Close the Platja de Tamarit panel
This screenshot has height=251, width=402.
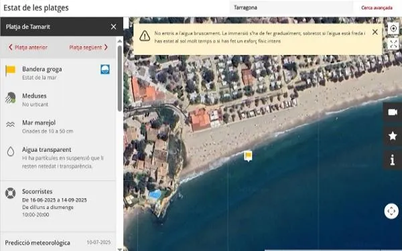pyautogui.click(x=113, y=27)
